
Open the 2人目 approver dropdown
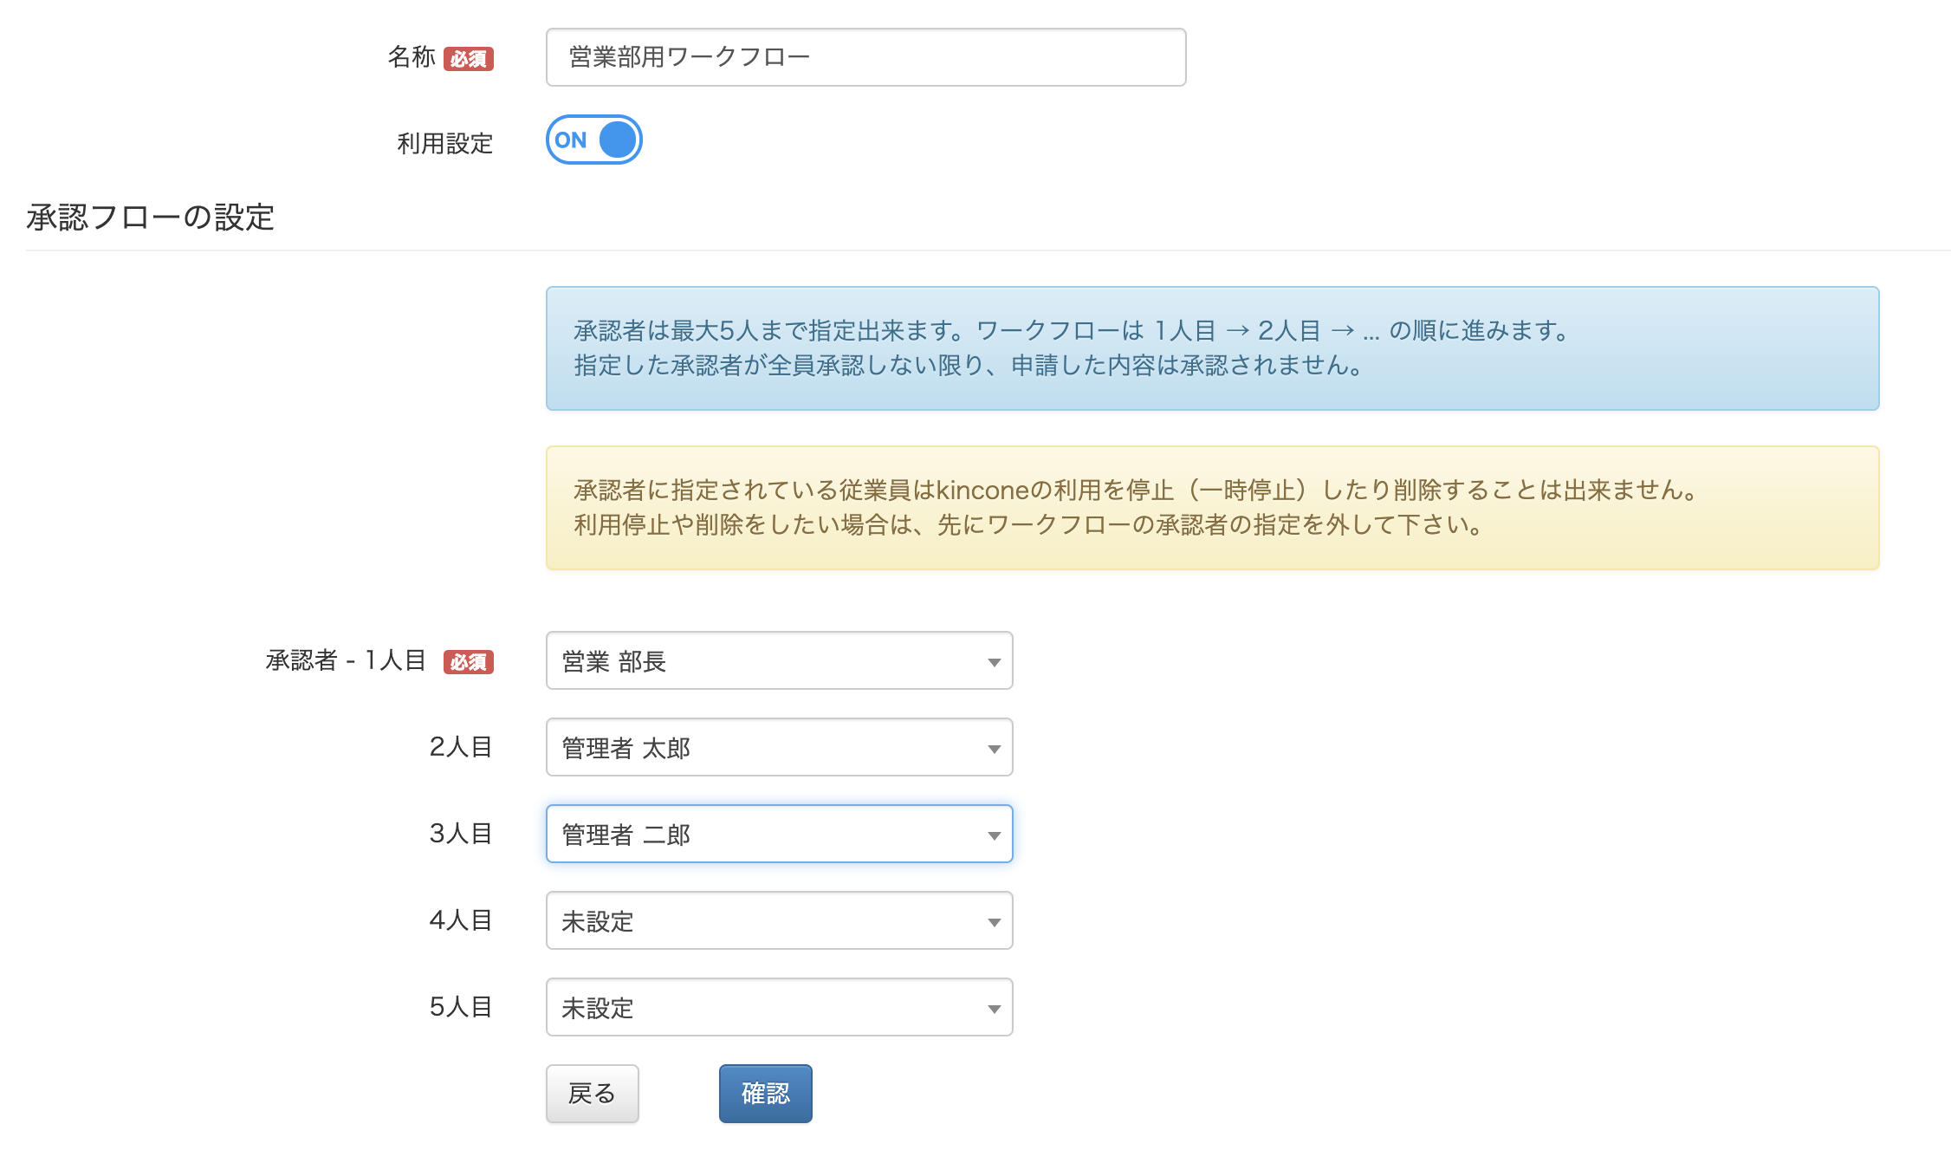tap(778, 748)
